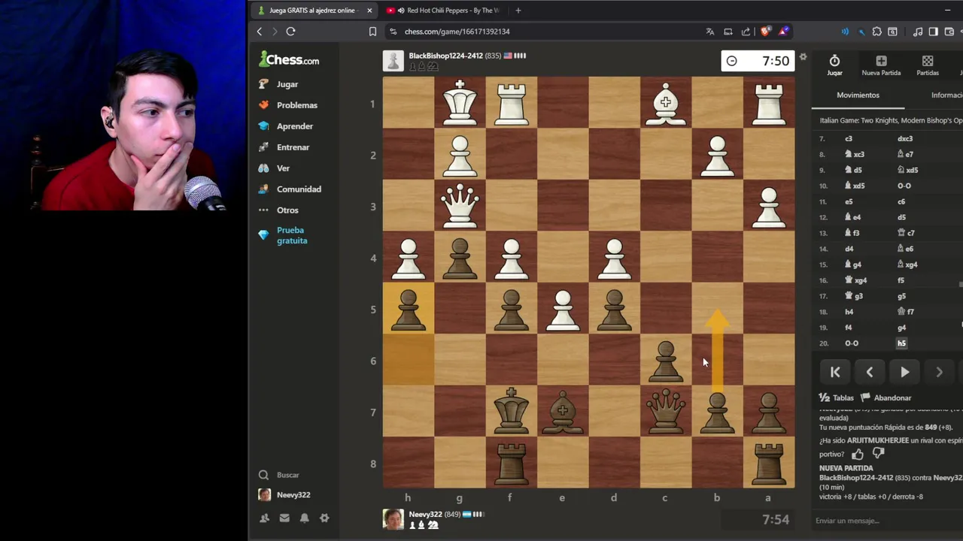This screenshot has width=963, height=541.
Task: Offer a draw with Tablas
Action: tap(837, 397)
